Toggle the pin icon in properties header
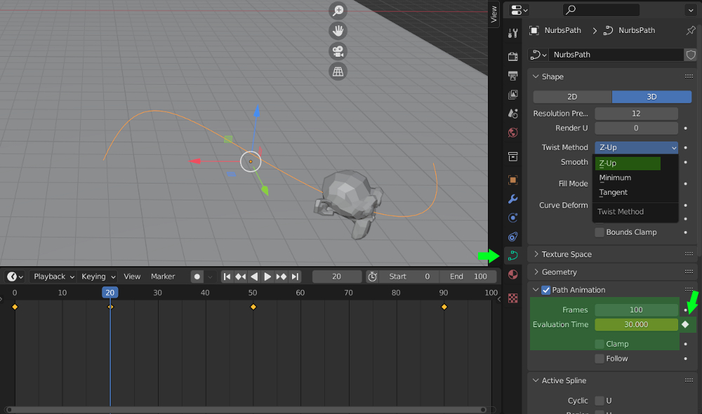The image size is (702, 414). [x=691, y=30]
